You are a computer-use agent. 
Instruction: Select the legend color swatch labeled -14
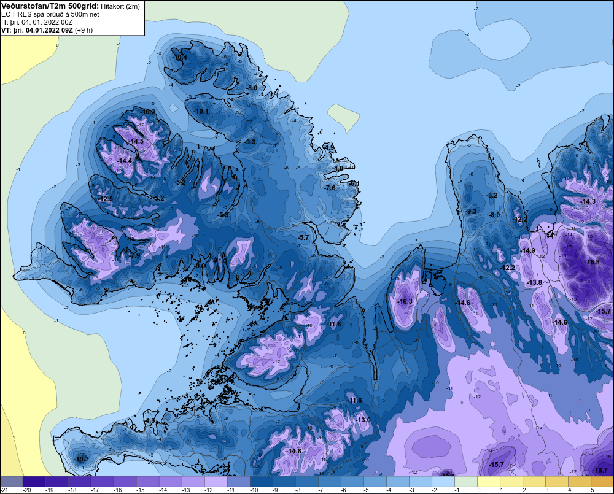coord(170,481)
